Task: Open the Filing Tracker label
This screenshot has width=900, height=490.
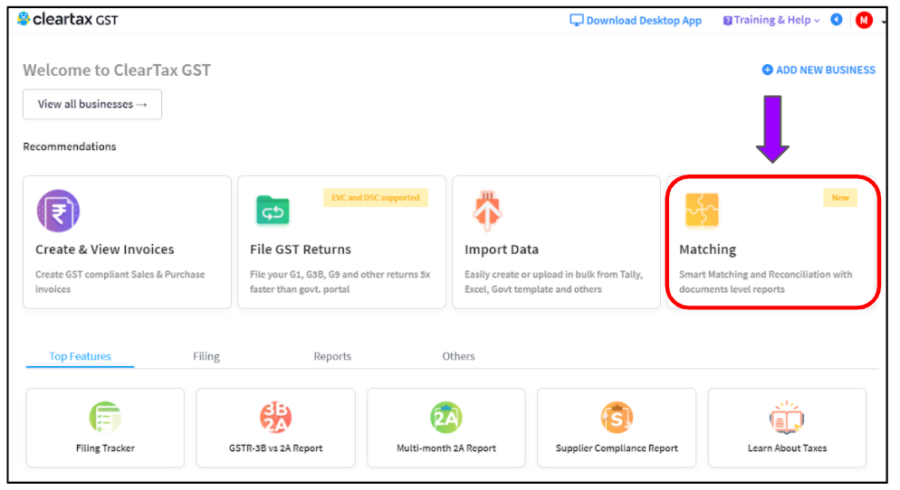Action: coord(105,448)
